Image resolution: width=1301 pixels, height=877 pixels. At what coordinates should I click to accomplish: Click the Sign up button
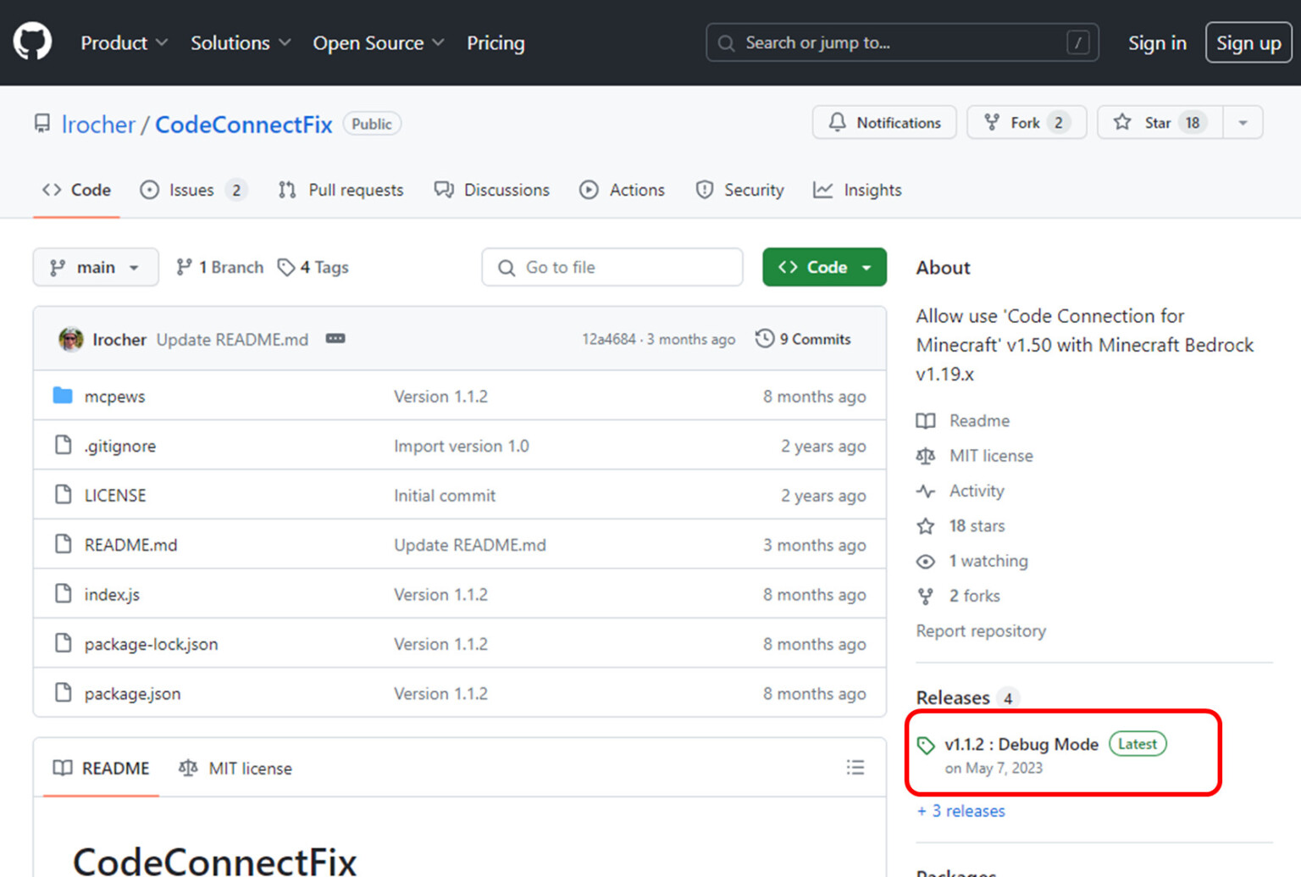1248,43
